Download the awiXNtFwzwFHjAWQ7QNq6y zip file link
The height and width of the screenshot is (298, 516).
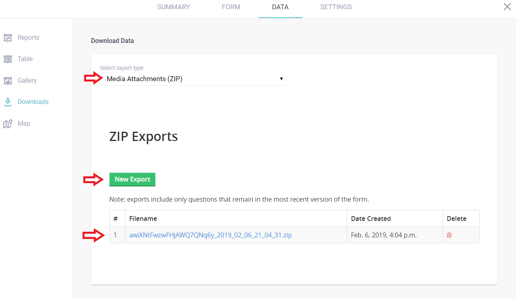[210, 235]
